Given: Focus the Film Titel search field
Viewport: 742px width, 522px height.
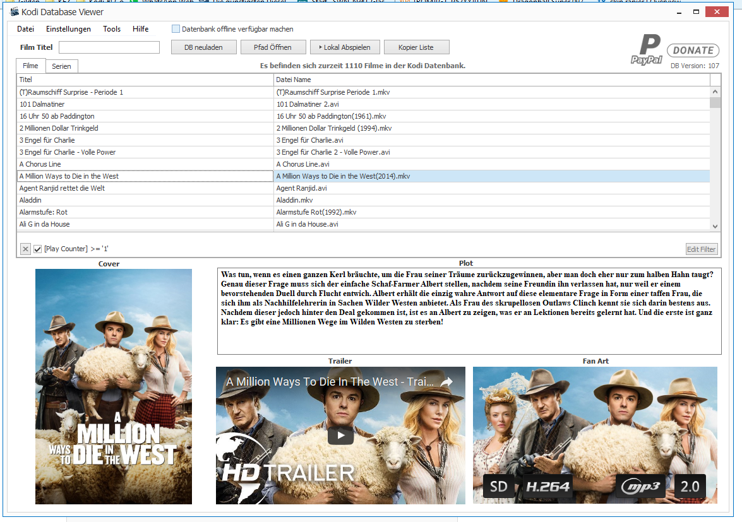Looking at the screenshot, I should pos(109,47).
